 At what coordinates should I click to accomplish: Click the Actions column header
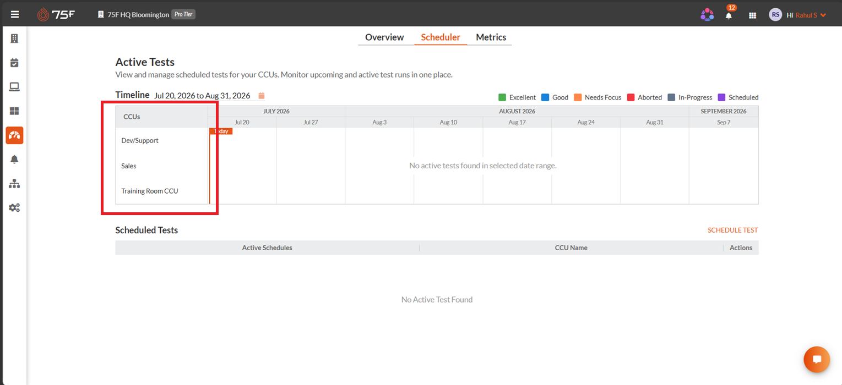tap(741, 248)
